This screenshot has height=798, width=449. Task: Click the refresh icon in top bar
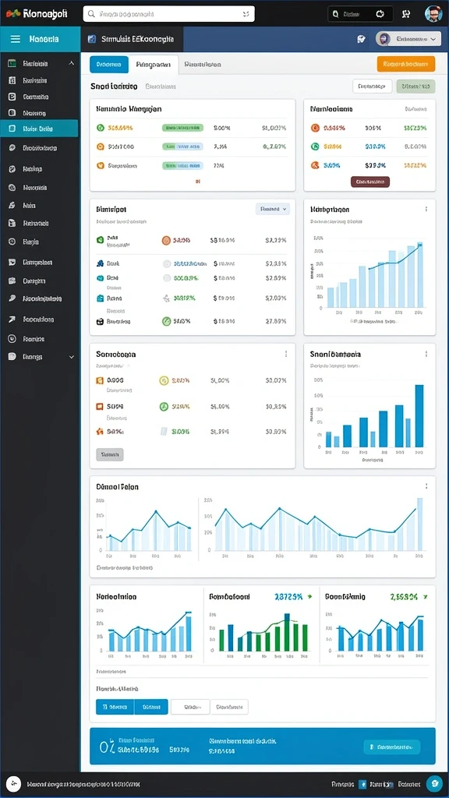tap(380, 14)
